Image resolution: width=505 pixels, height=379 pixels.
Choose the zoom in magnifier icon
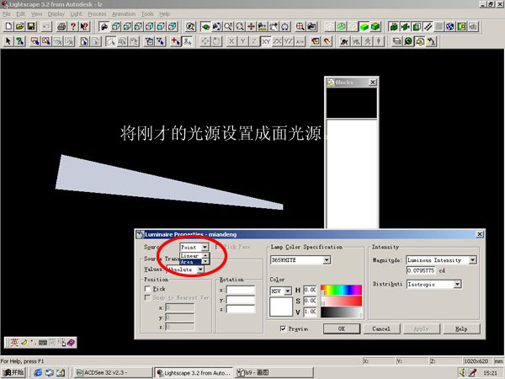228,26
